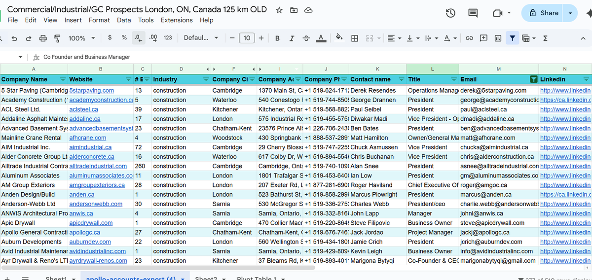Open the Borders tool

354,38
